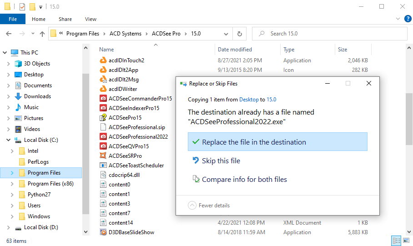413x246 pixels.
Task: Expand the Users folder node
Action: (x=12, y=206)
